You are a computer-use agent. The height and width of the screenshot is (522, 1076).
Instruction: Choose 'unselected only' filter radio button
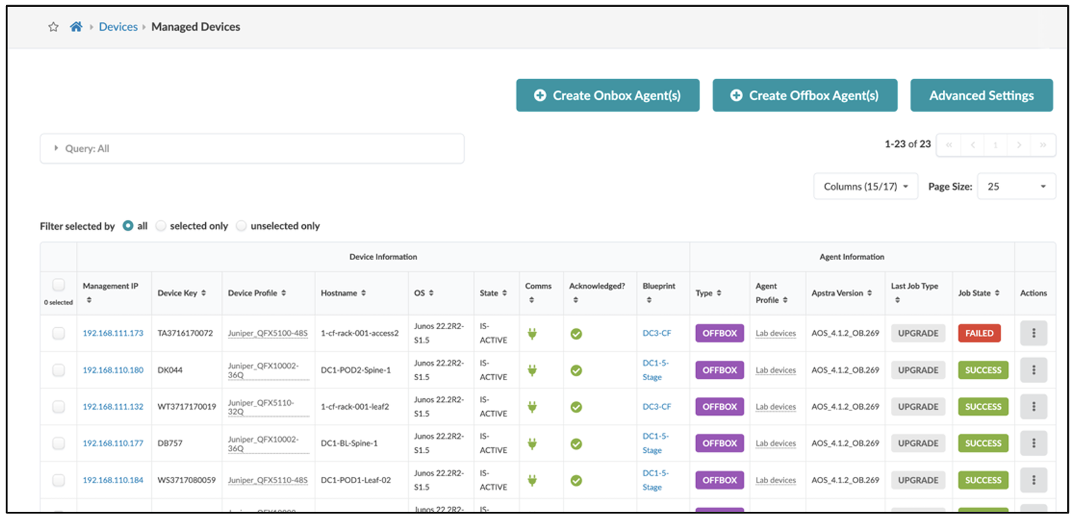(241, 226)
